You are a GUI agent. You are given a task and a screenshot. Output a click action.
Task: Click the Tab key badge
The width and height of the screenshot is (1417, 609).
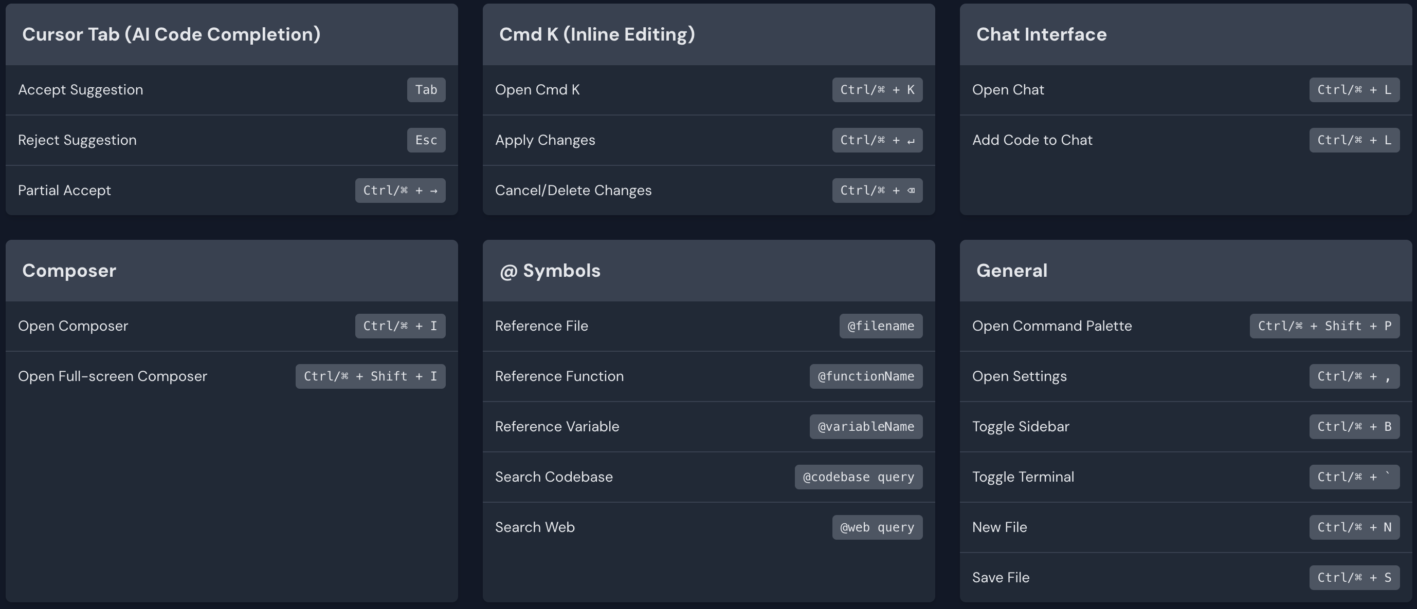pyautogui.click(x=426, y=90)
